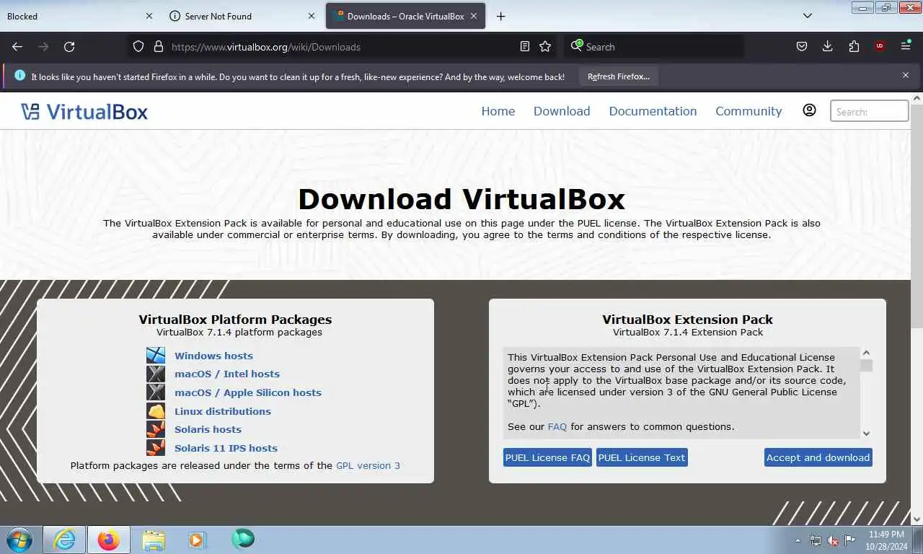Open the uBlock Origin extension icon

(x=879, y=46)
